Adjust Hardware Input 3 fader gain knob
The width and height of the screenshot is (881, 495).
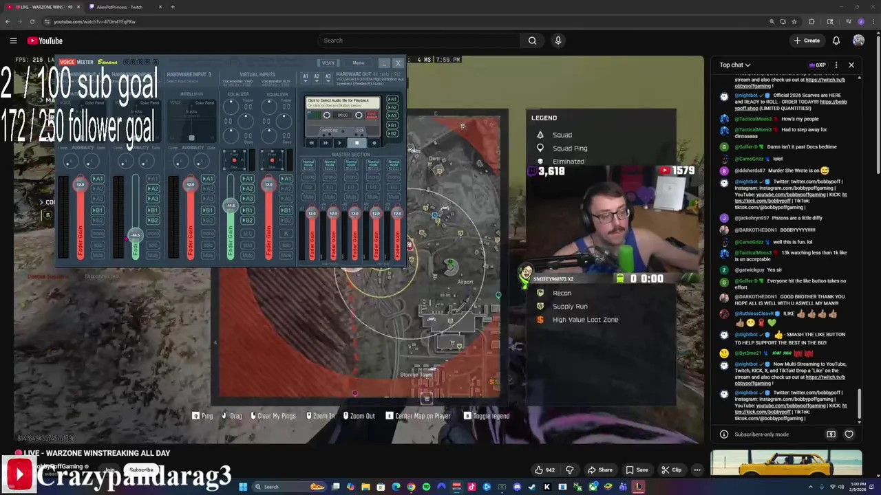click(191, 184)
